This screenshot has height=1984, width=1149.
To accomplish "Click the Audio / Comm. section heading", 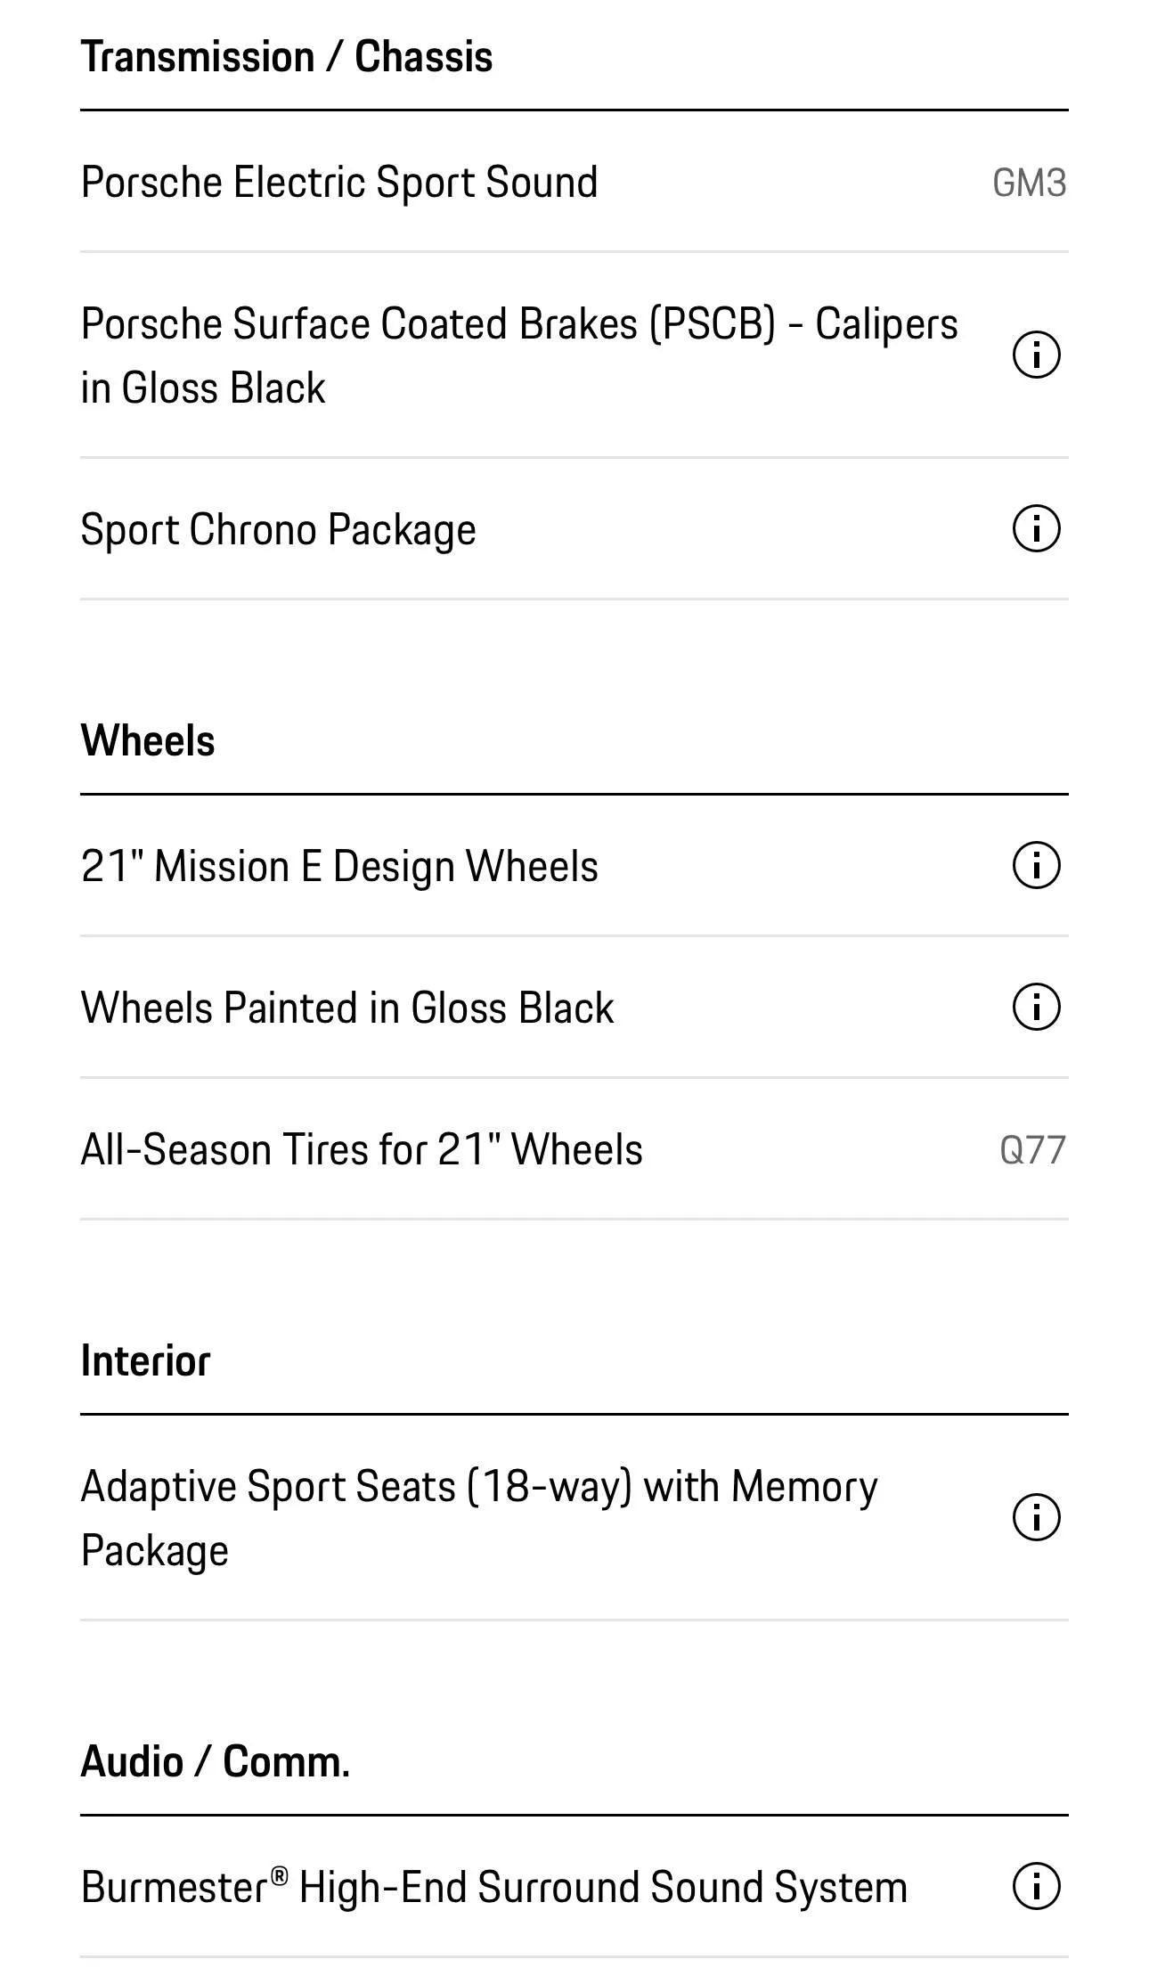I will [216, 1761].
